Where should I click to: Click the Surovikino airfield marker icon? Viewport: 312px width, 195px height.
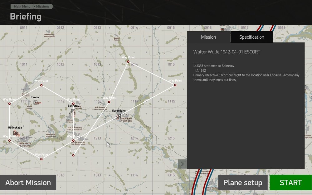click(x=118, y=116)
